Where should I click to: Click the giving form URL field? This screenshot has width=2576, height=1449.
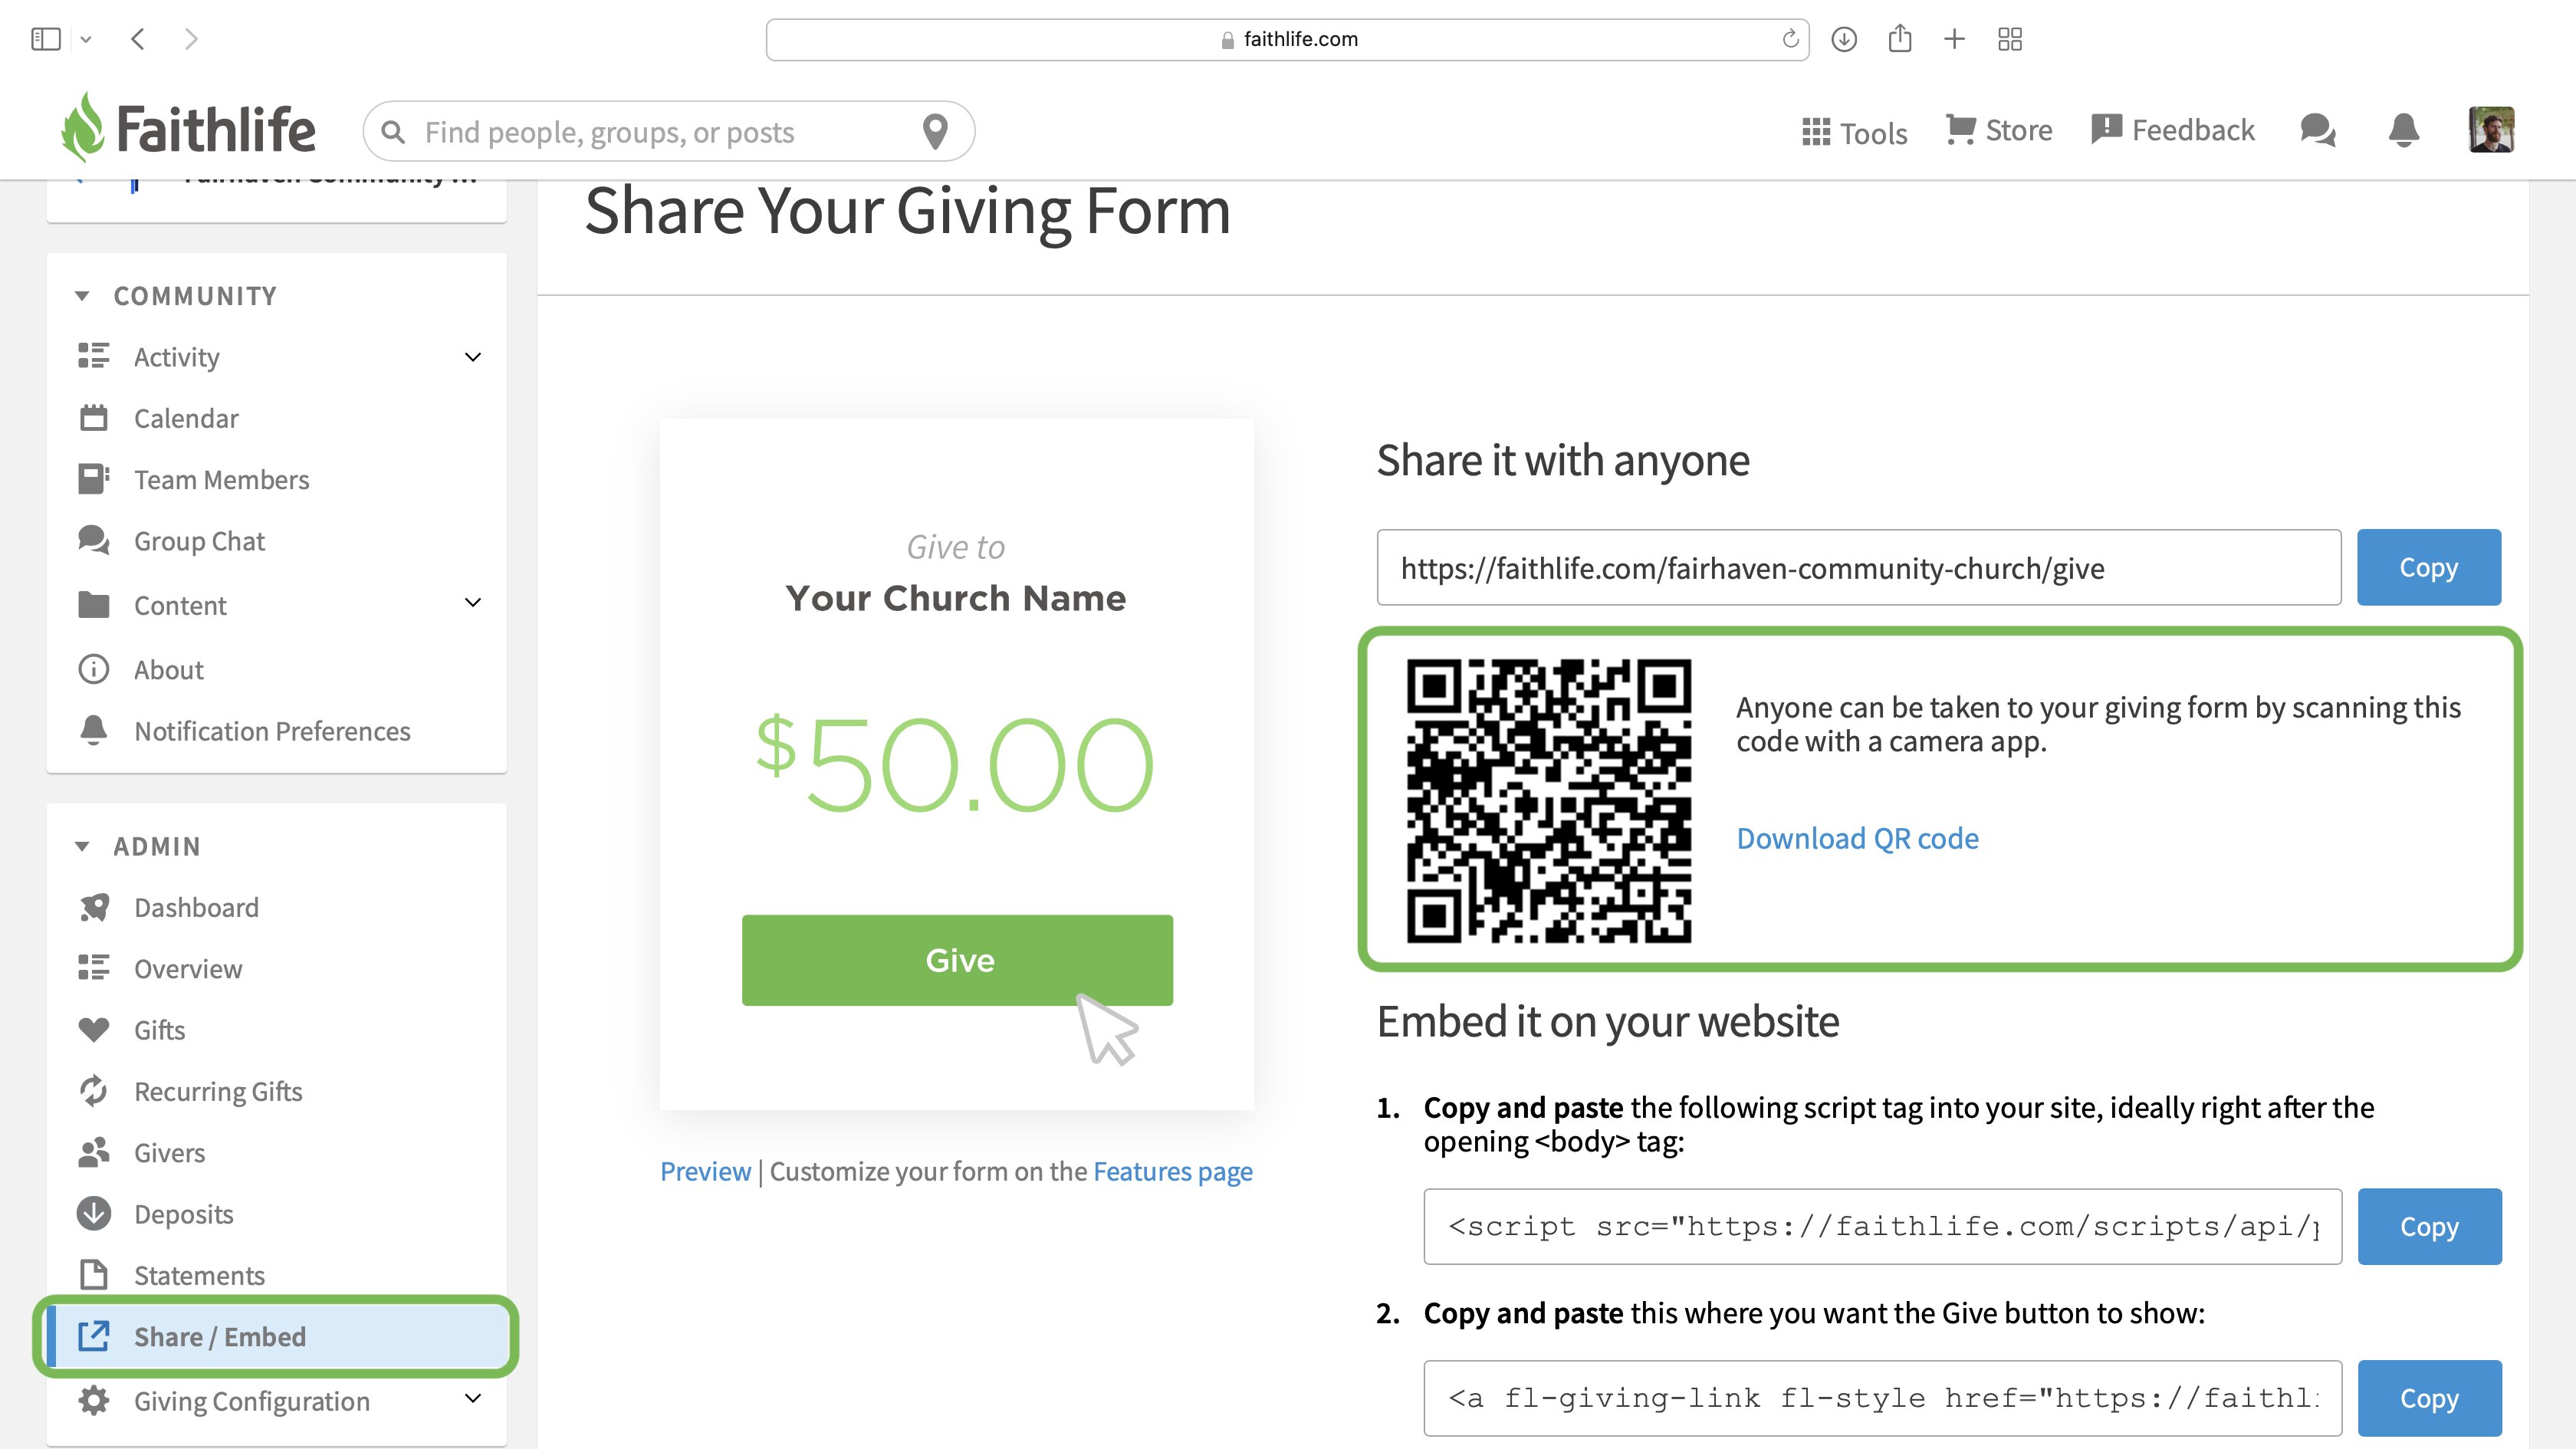pos(1858,567)
